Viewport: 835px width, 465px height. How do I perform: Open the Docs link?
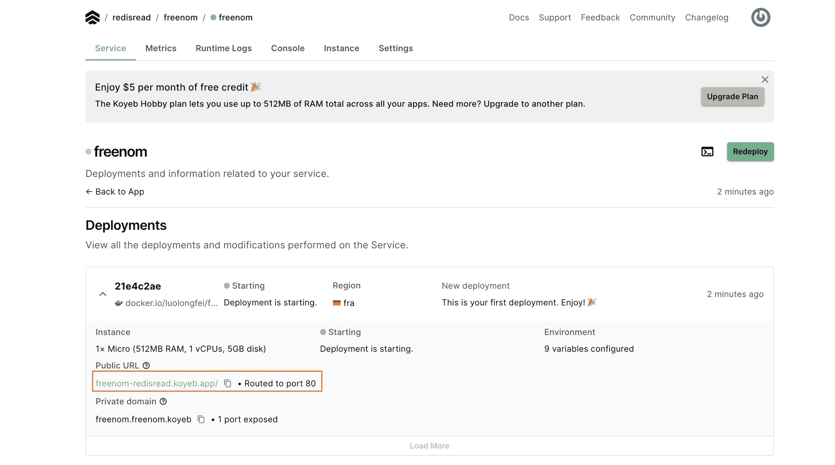(x=519, y=18)
